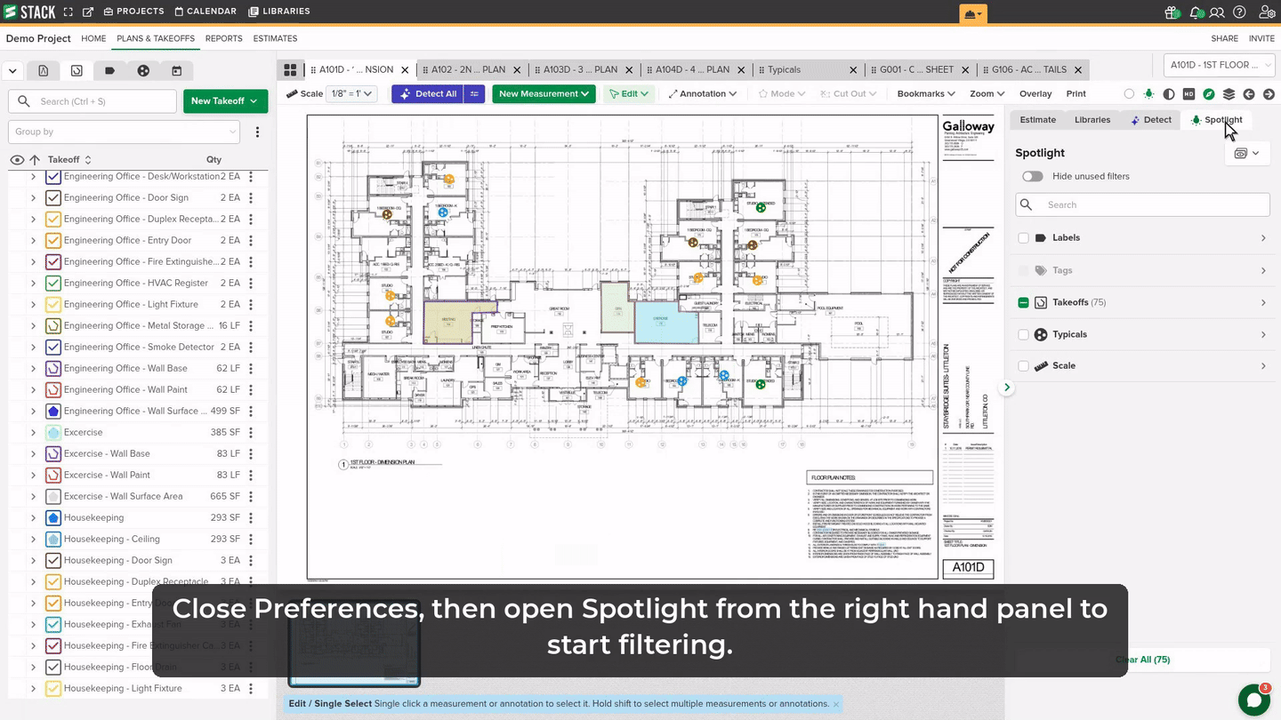1281x720 pixels.
Task: Open the options menu beside Group by
Action: [x=257, y=132]
